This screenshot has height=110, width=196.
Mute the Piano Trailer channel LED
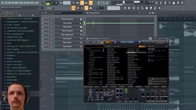pos(43,27)
